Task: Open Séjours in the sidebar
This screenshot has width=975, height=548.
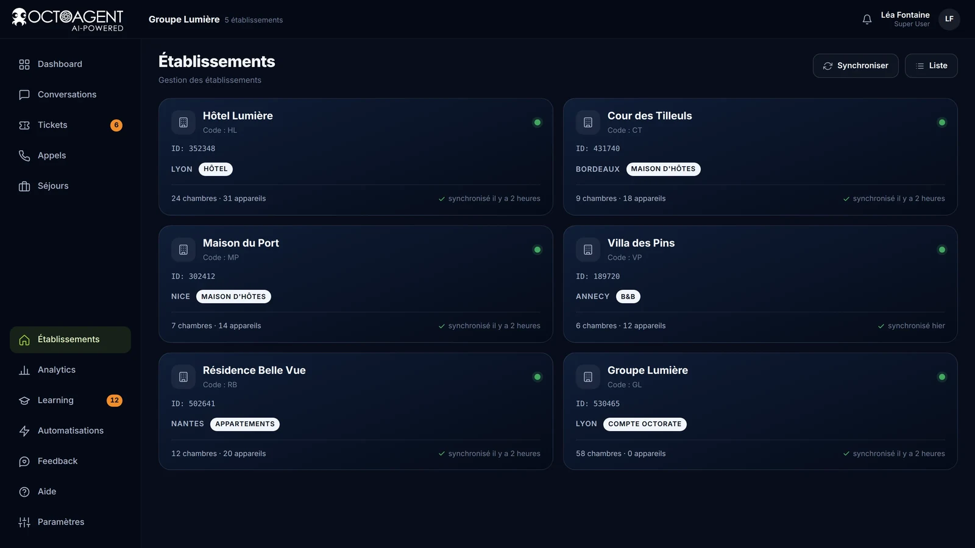Action: pyautogui.click(x=70, y=186)
